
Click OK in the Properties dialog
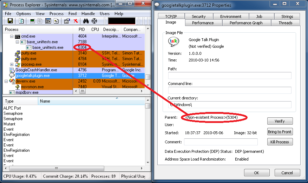[x=256, y=173]
